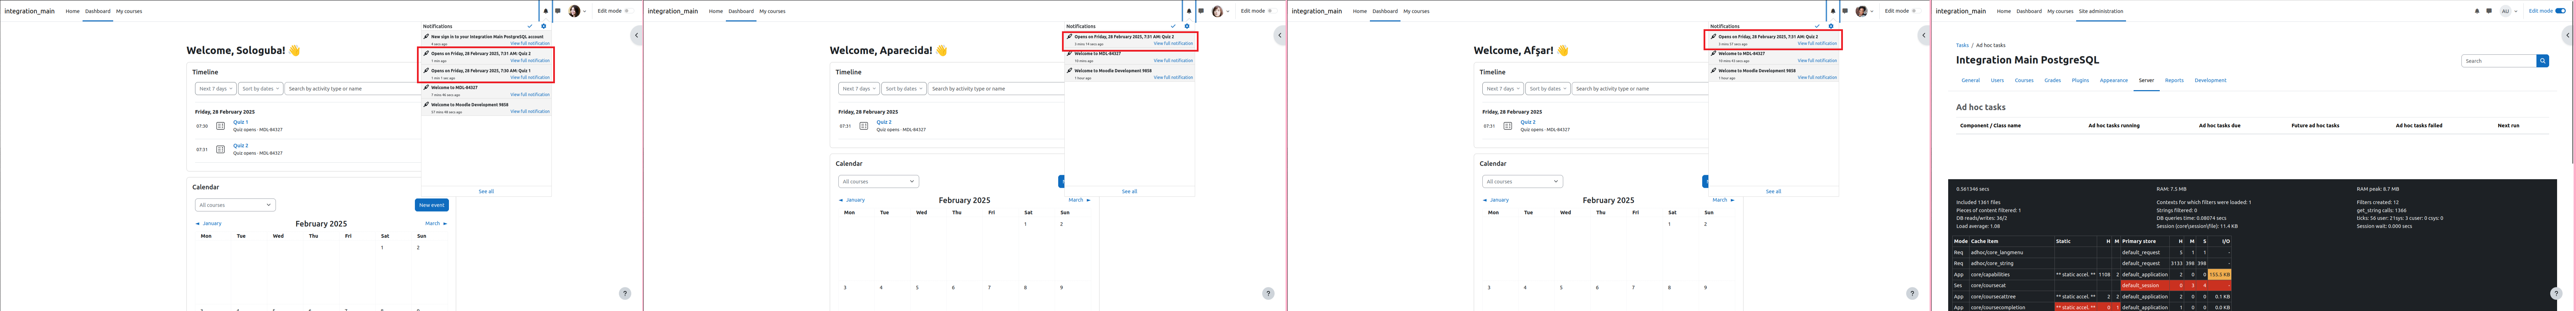Image resolution: width=2576 pixels, height=311 pixels.
Task: Open Quiz 2 link in Afşar's timeline
Action: click(x=1528, y=122)
